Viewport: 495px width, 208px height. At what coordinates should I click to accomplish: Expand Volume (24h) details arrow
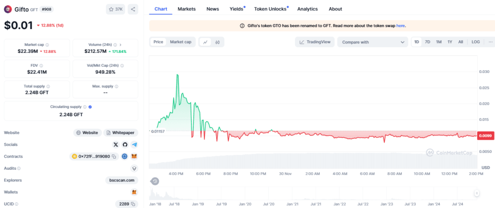[x=120, y=45]
